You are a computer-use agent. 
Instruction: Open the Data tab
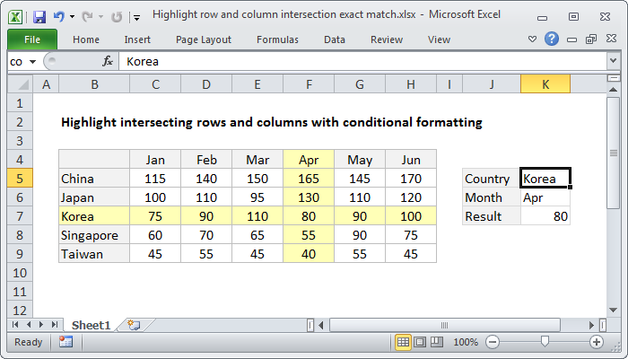point(335,39)
